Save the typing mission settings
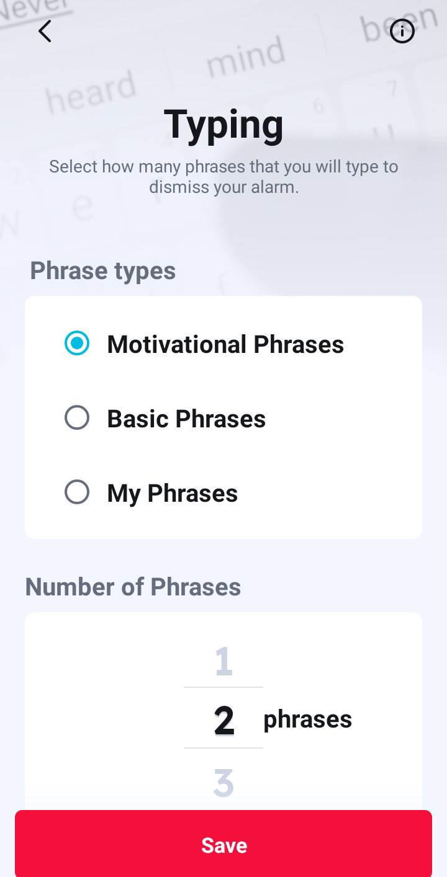447x877 pixels. point(223,844)
